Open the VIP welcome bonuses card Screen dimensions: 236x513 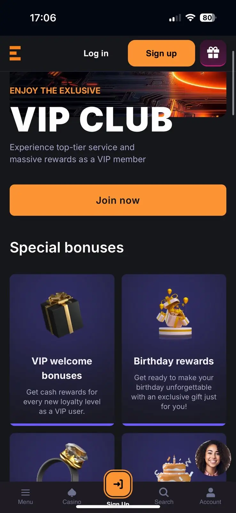(62, 350)
